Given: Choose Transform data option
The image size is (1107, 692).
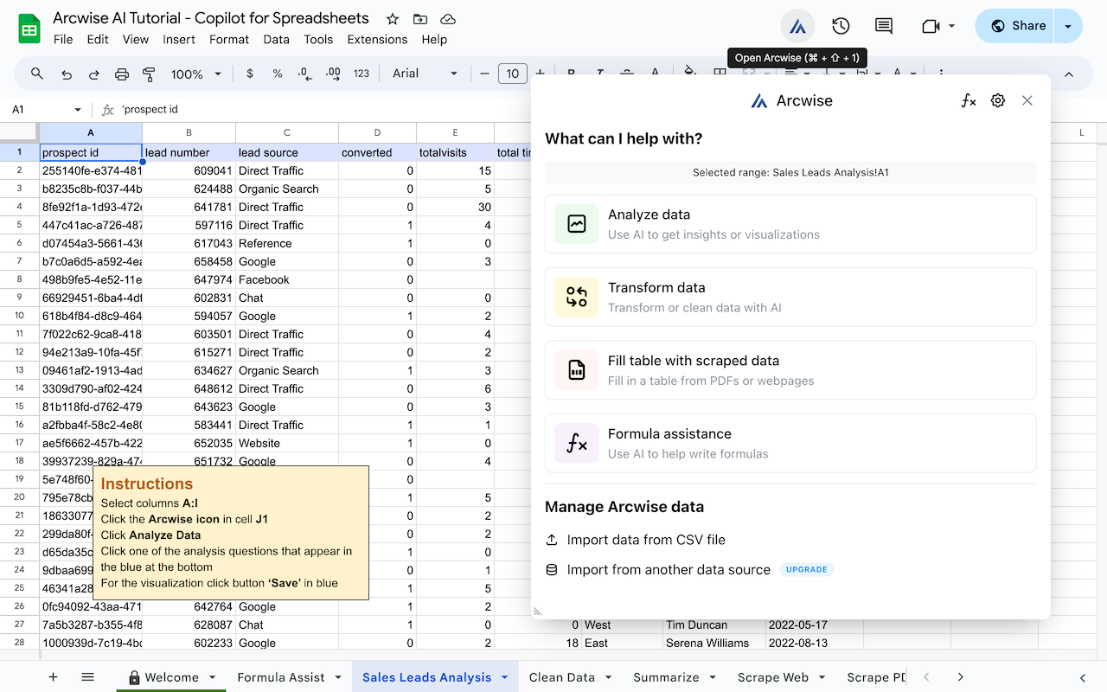Looking at the screenshot, I should 790,297.
